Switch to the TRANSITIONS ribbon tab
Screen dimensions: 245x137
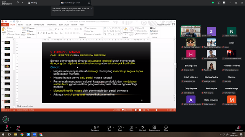pyautogui.click(x=39, y=25)
